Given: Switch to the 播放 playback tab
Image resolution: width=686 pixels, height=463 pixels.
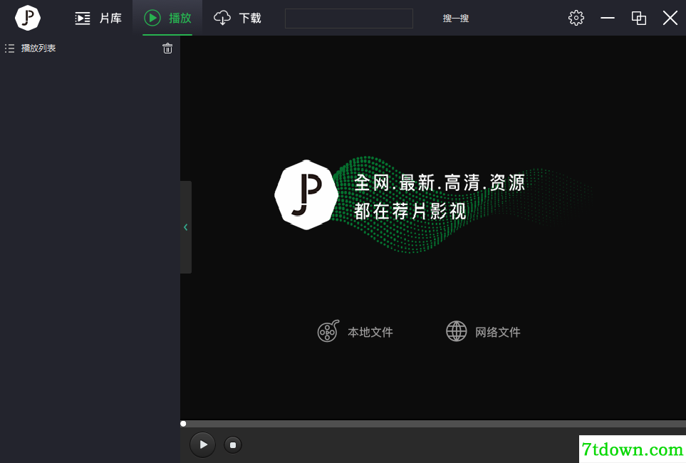Looking at the screenshot, I should 167,18.
